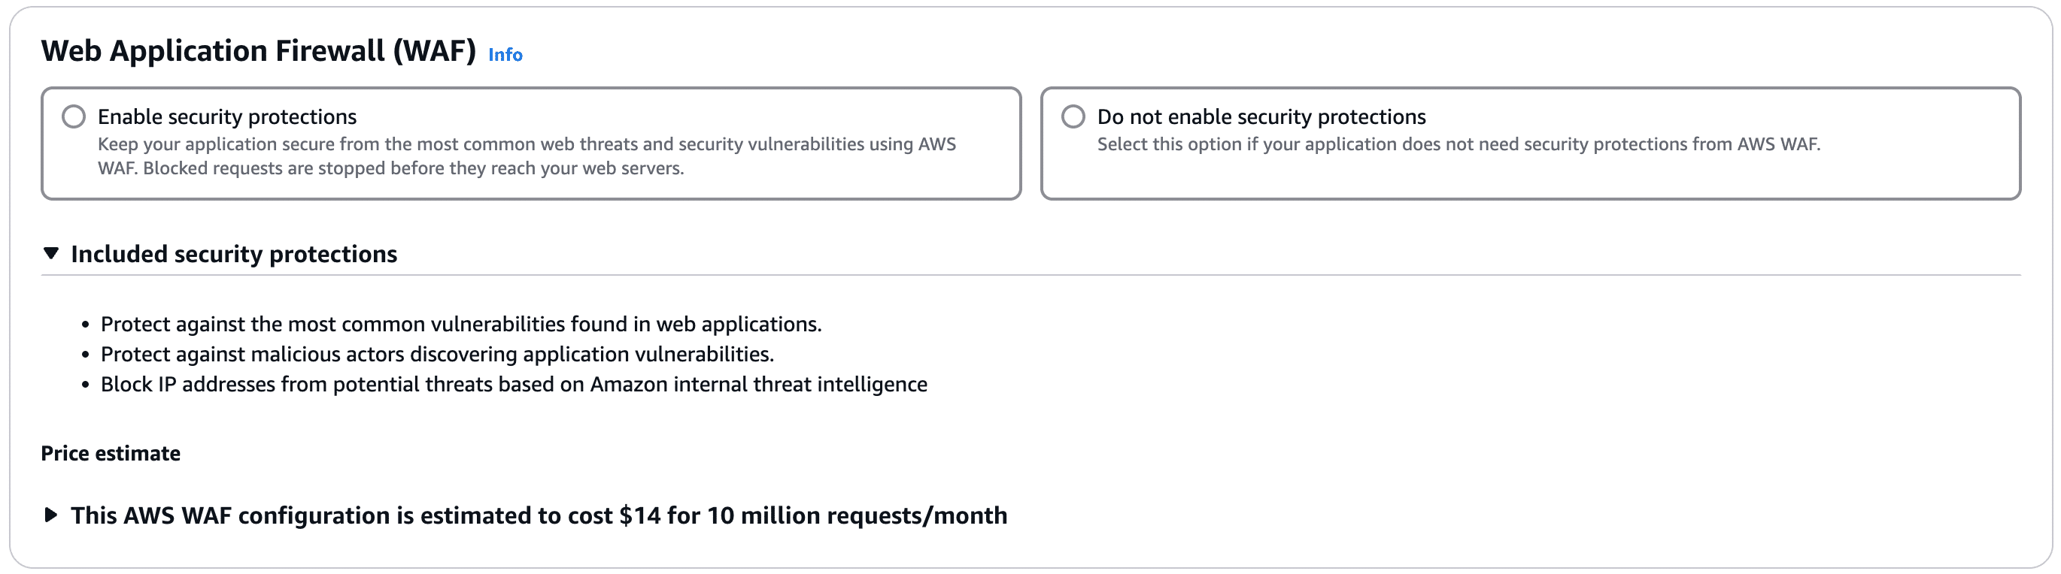Click the Price estimate label
Viewport: 2061px width, 574px height.
click(111, 452)
